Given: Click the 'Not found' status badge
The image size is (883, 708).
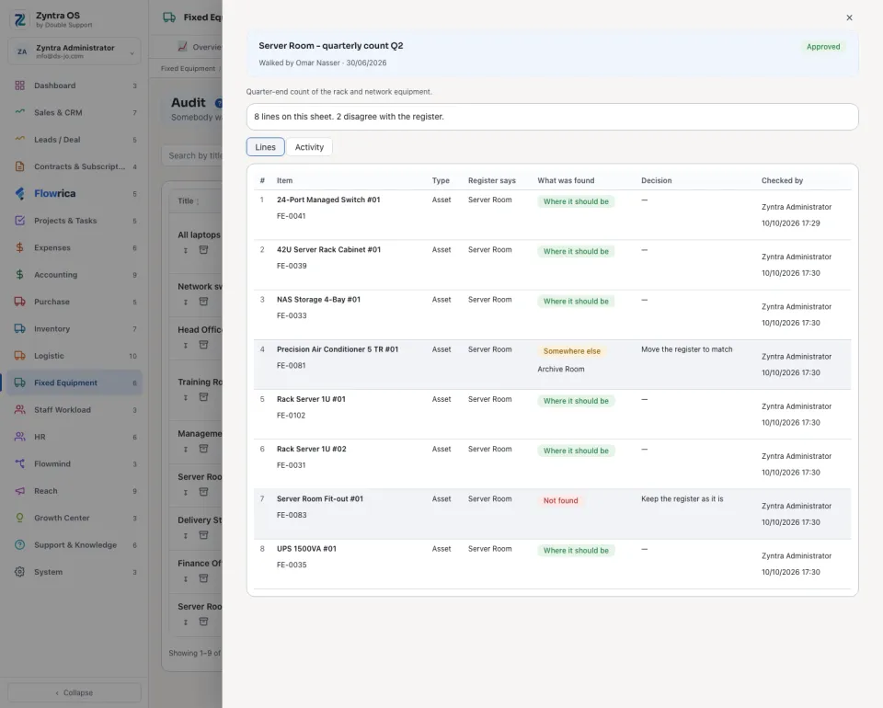Looking at the screenshot, I should click(560, 500).
